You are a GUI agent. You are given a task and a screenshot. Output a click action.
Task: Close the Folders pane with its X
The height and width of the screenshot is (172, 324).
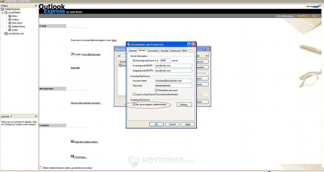[x=36, y=6]
